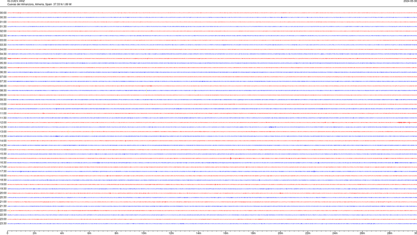Select the 15:00 row label
This screenshot has width=417, height=235.
(x=3, y=149)
